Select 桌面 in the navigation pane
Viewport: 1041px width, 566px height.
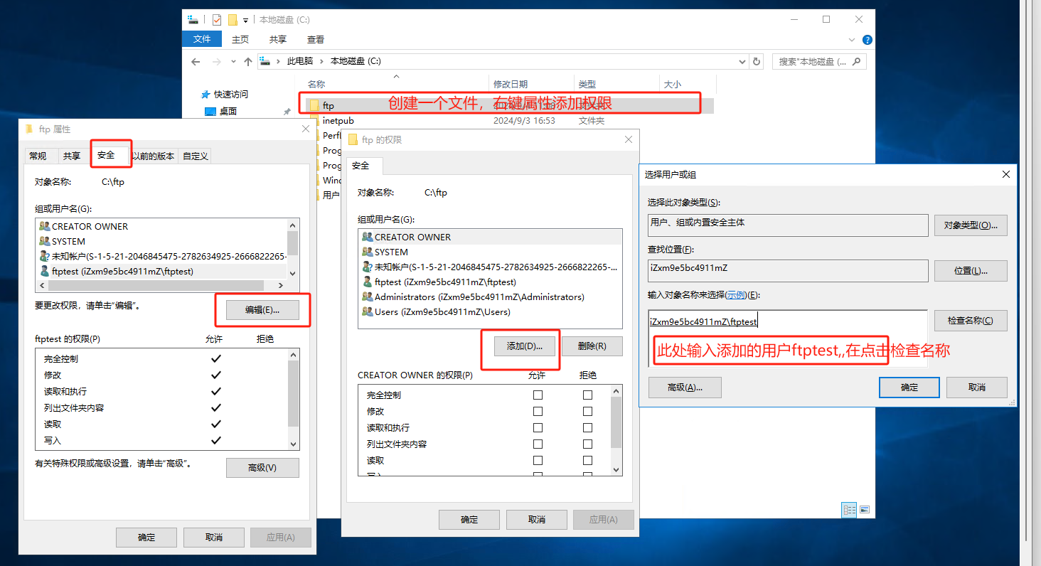click(228, 111)
